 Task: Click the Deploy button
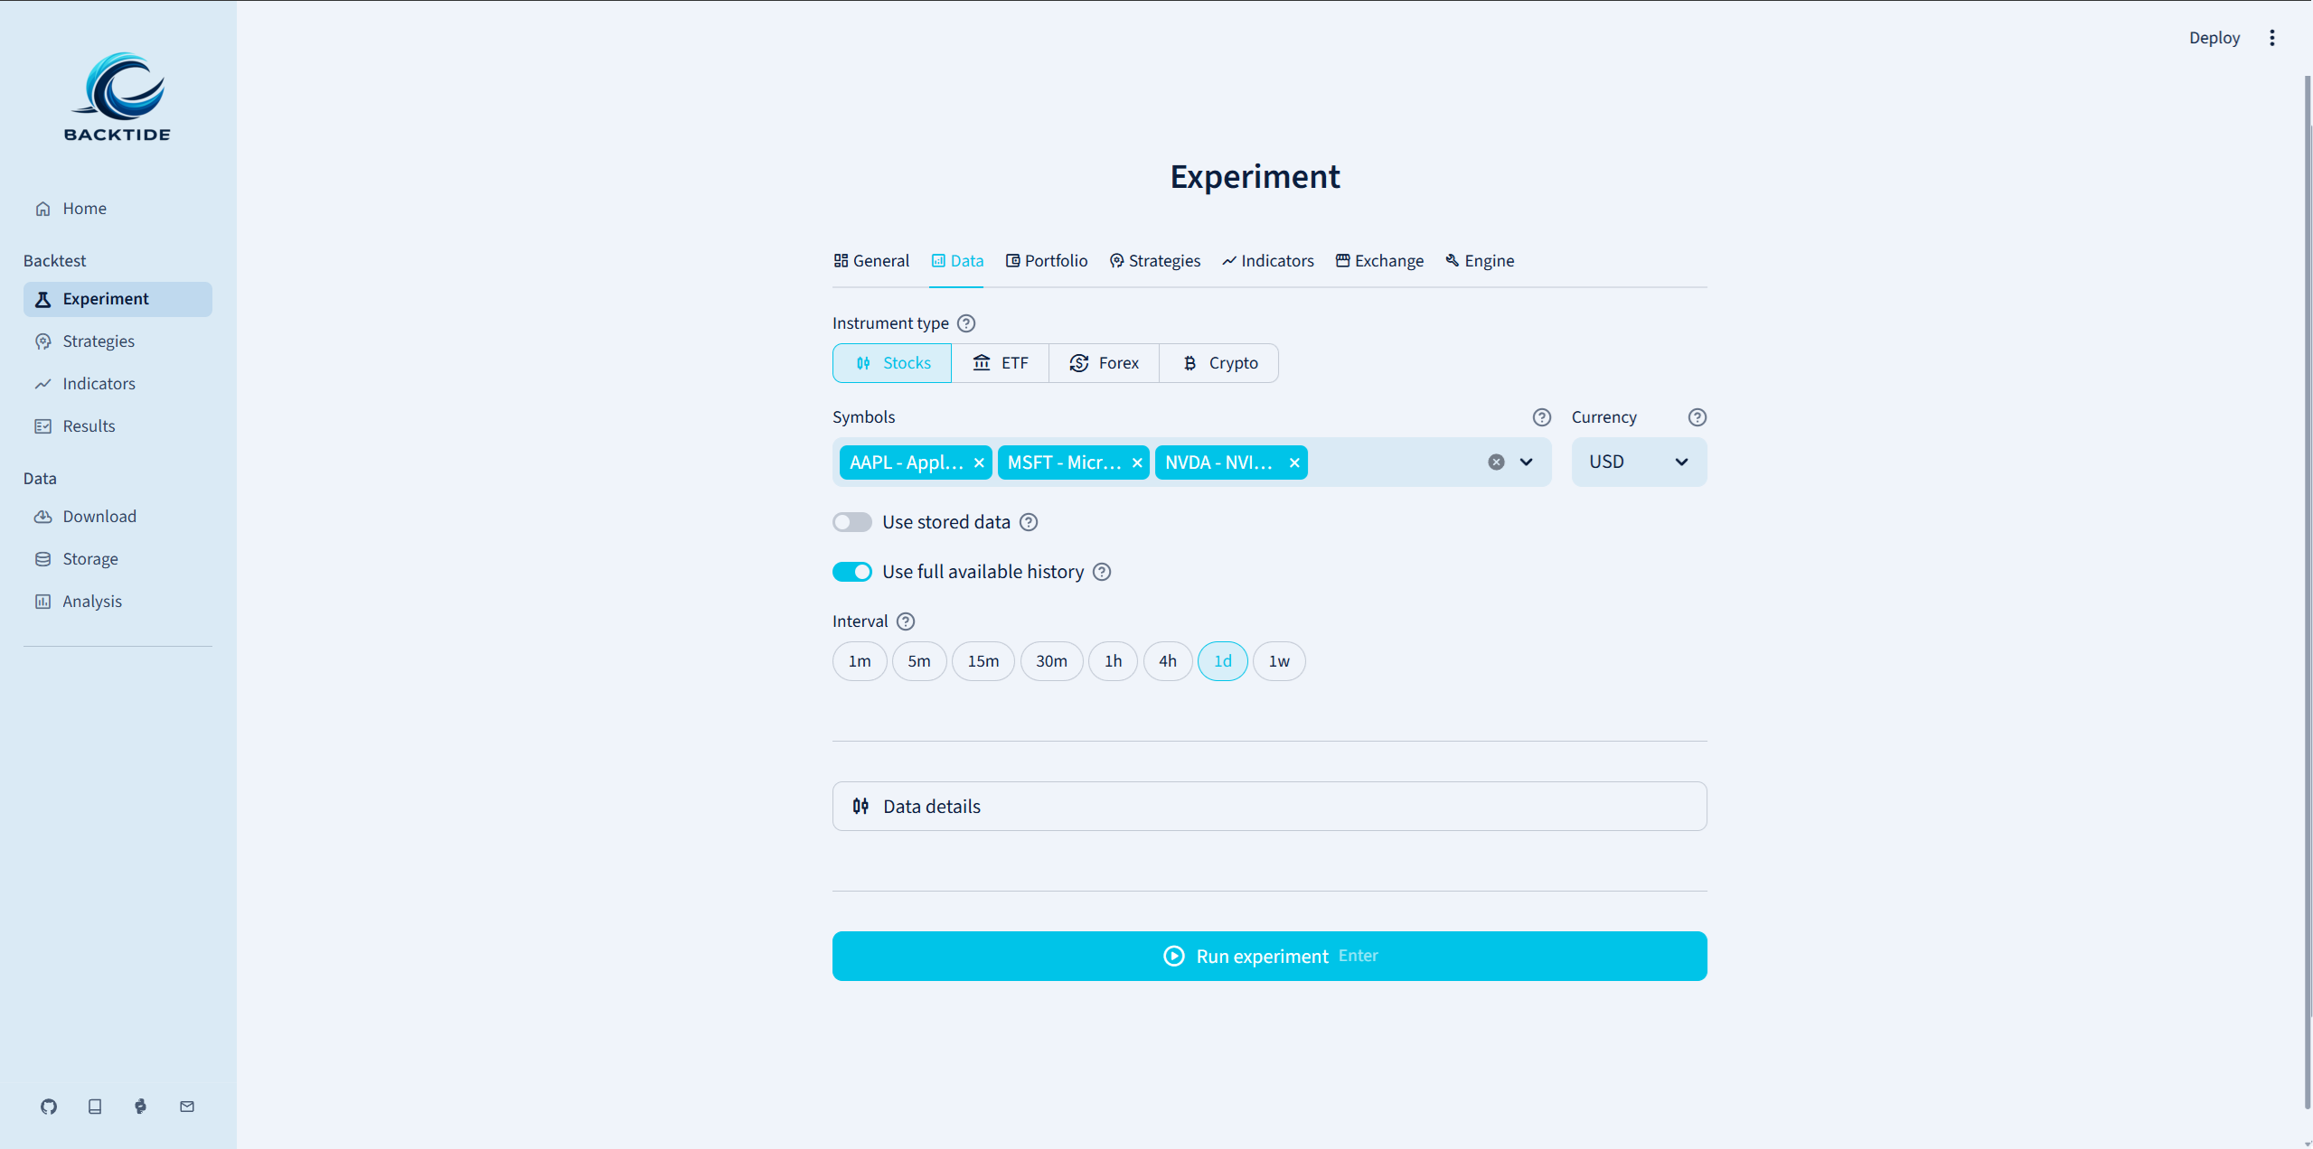point(2214,38)
